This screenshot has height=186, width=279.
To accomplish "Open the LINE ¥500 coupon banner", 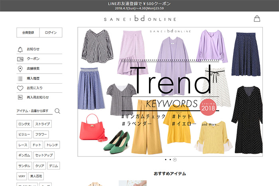I will coord(139,6).
